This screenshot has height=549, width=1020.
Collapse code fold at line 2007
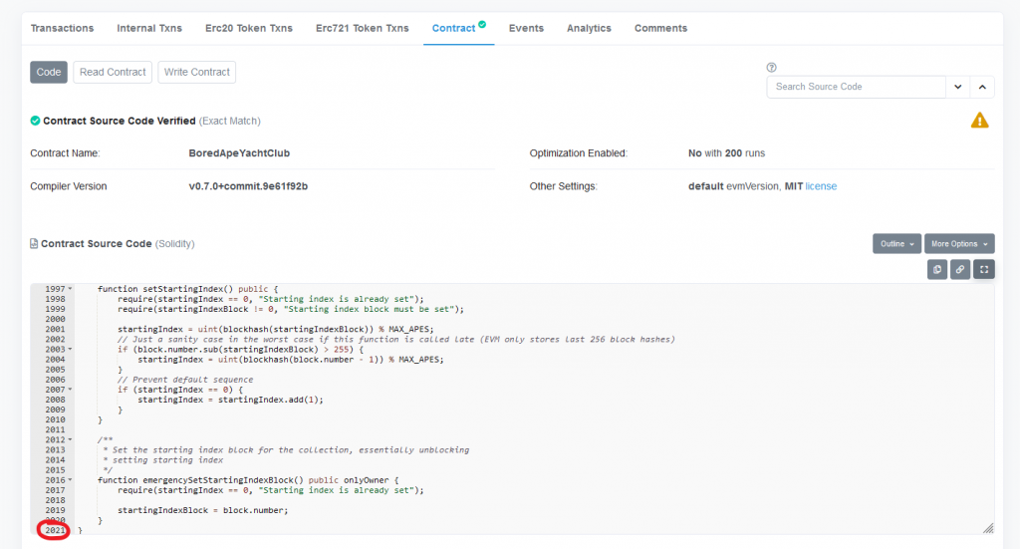point(71,390)
